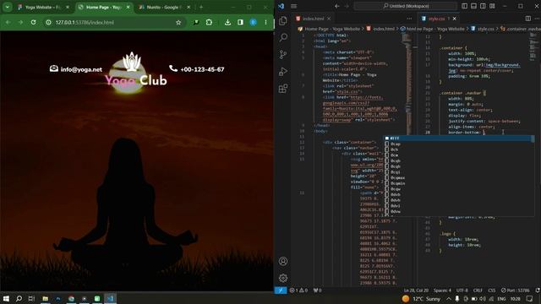Reload the browser page
Viewport: 541px width, 304px height.
(33, 22)
